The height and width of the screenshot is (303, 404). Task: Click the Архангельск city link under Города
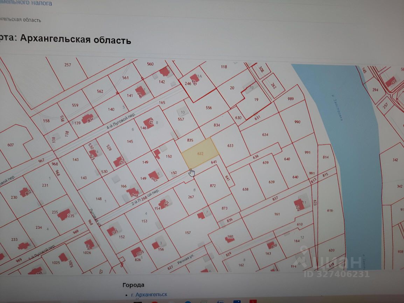click(x=149, y=294)
